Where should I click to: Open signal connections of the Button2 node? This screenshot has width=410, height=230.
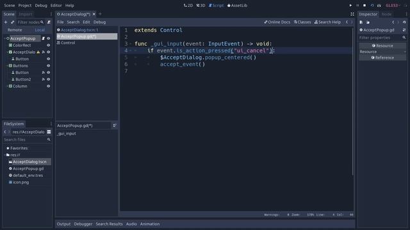point(44,79)
